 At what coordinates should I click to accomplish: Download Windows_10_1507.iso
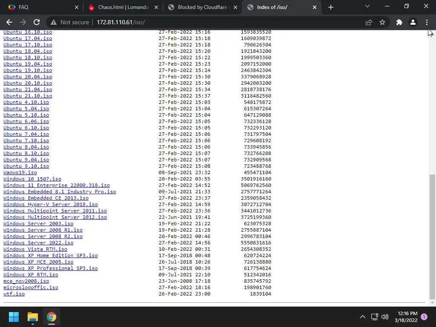[32, 179]
